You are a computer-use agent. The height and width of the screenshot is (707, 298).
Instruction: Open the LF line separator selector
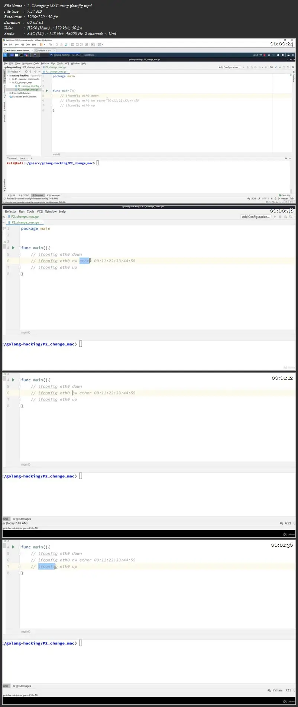(259, 199)
